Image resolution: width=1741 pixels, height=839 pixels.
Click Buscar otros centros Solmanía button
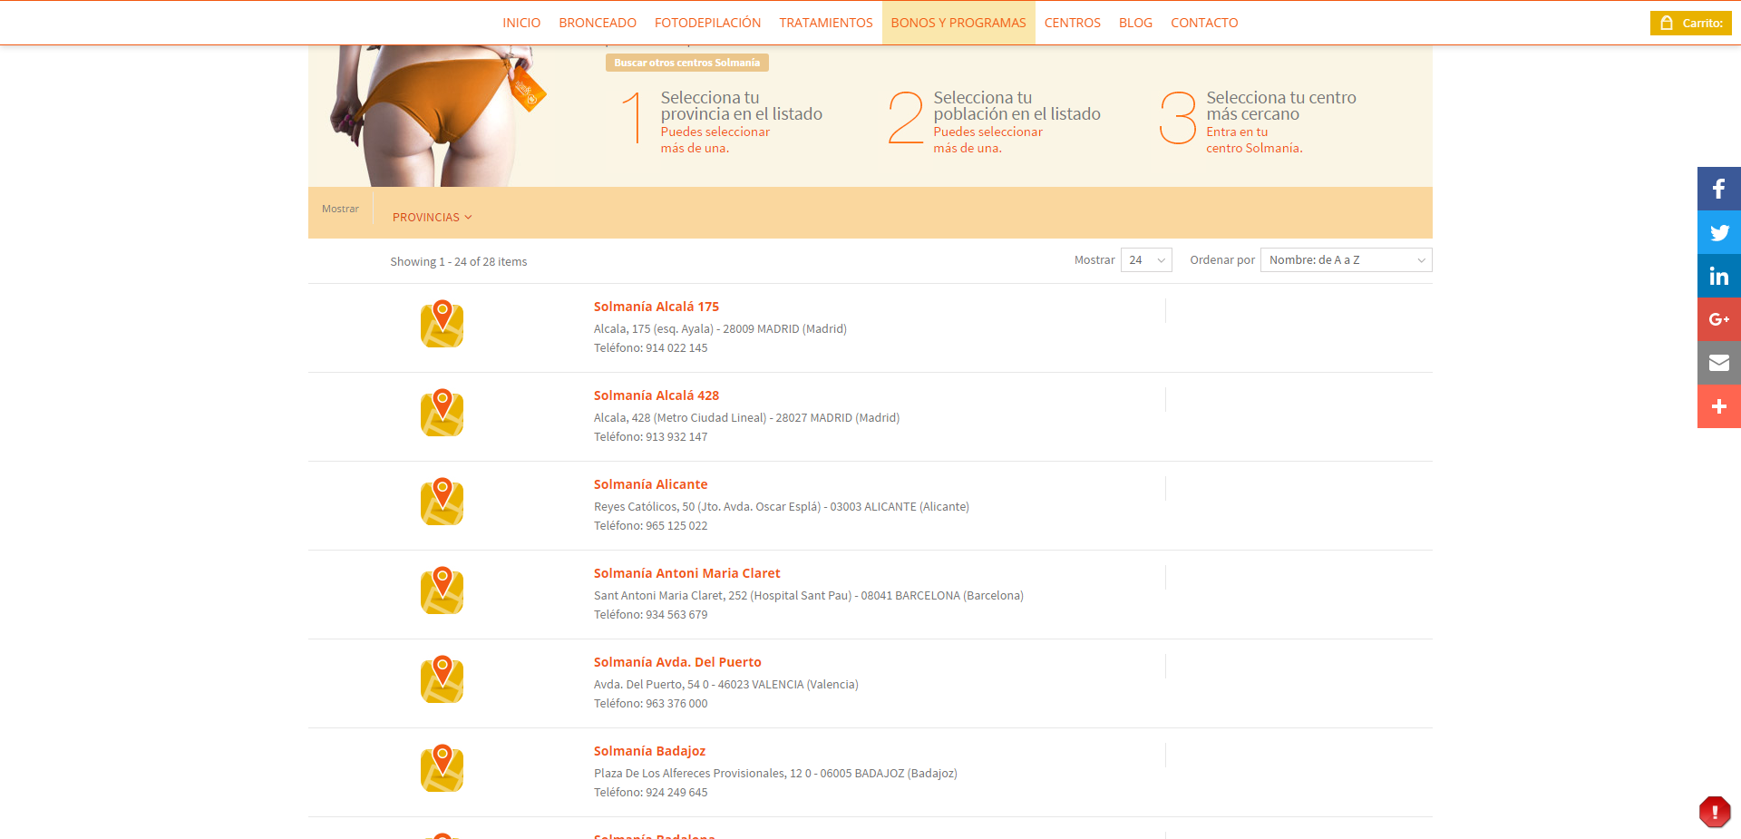click(x=687, y=63)
